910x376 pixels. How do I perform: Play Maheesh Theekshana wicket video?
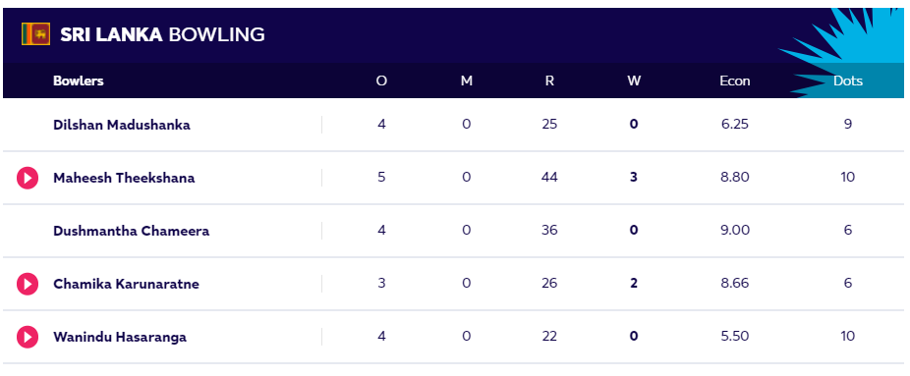[x=28, y=178]
